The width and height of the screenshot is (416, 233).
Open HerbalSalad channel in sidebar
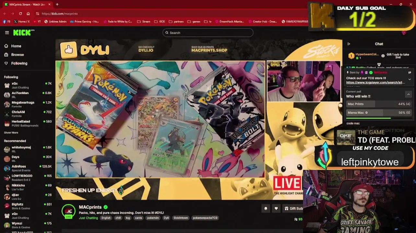pos(28,123)
